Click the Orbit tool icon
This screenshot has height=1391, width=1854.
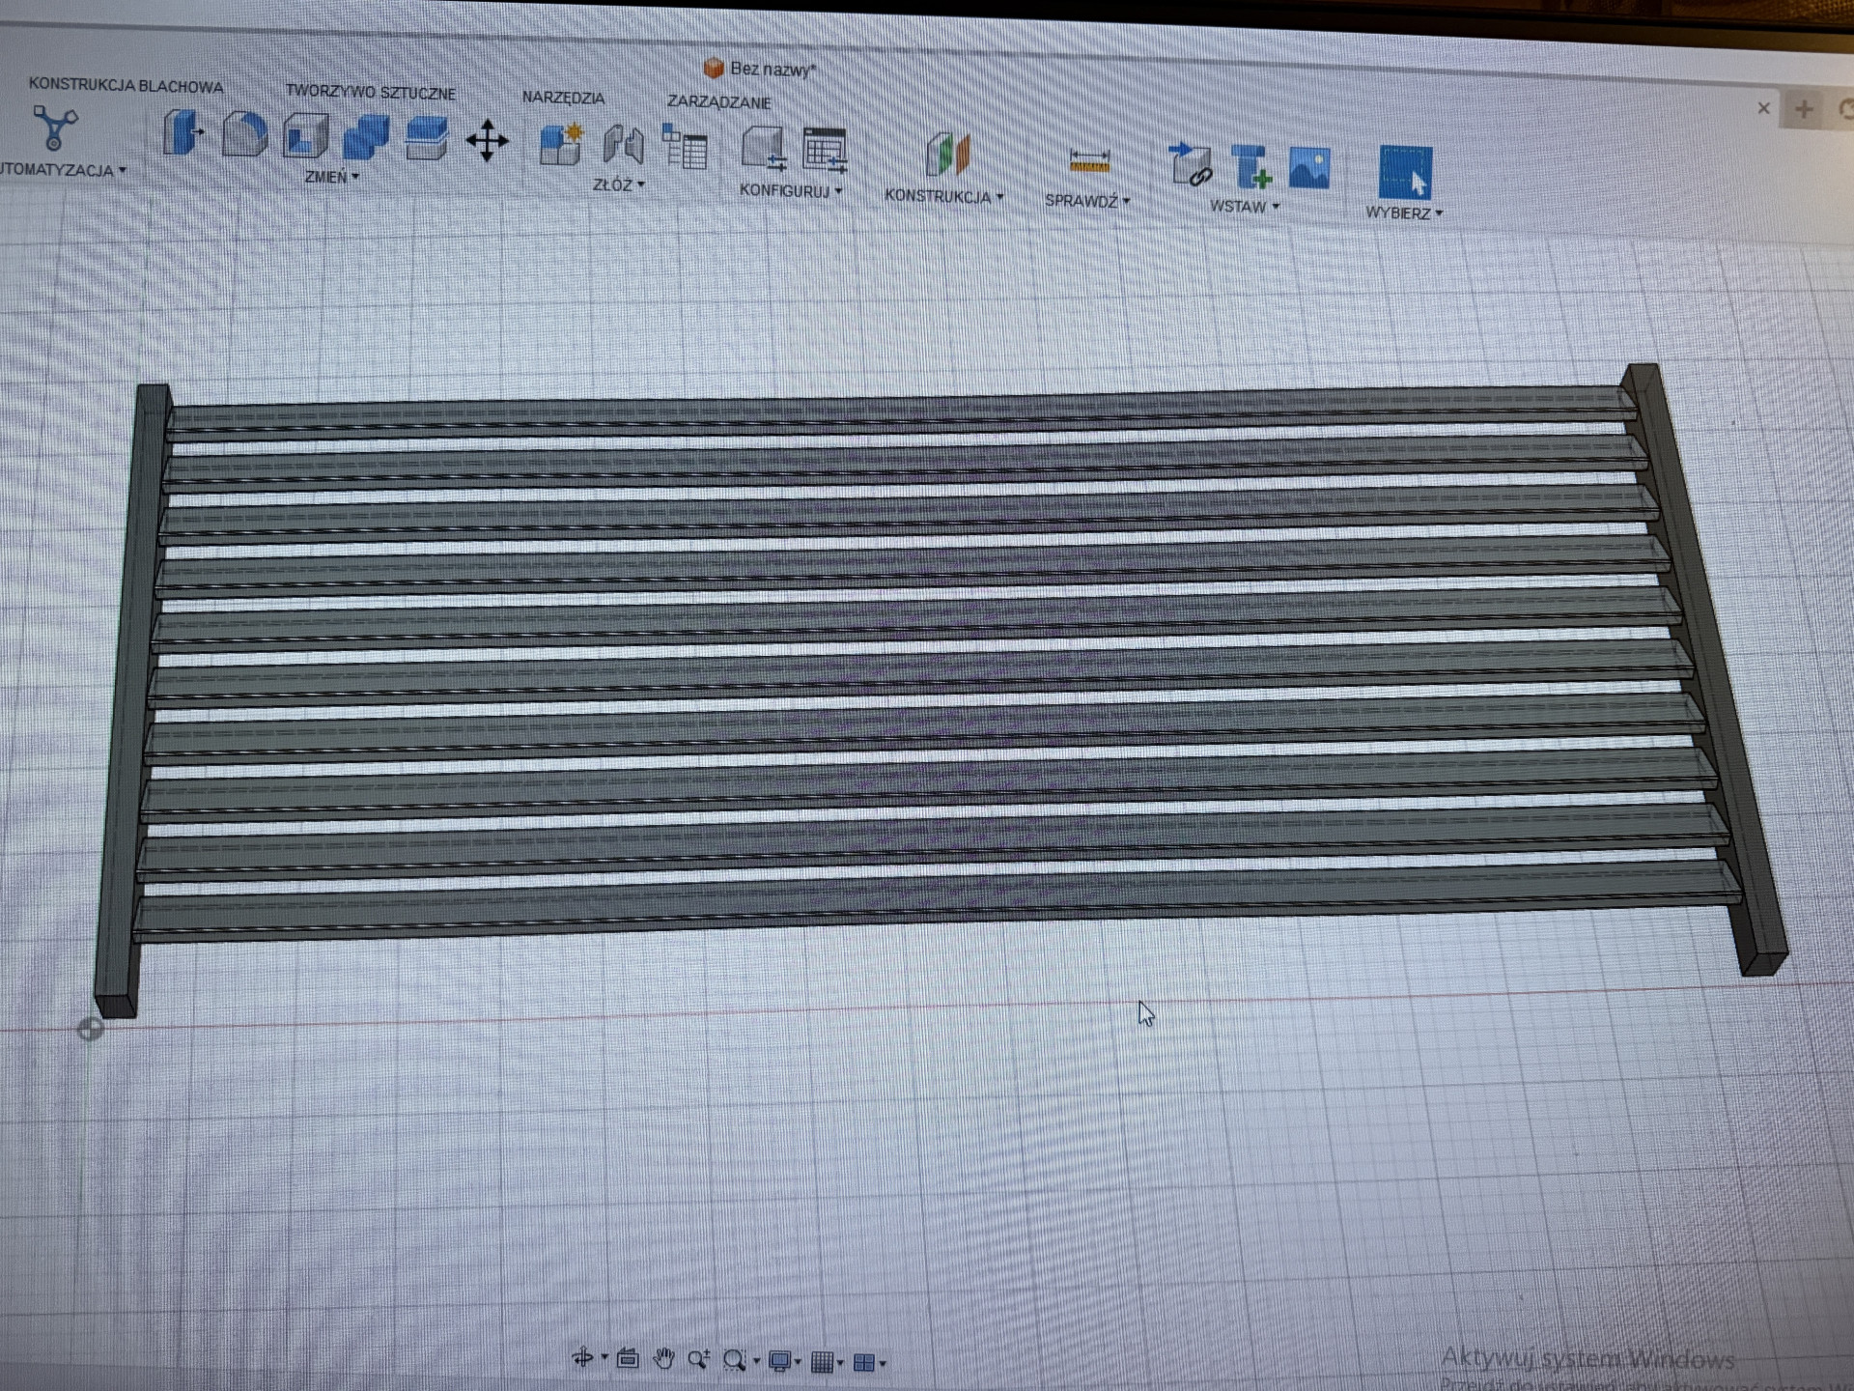582,1357
